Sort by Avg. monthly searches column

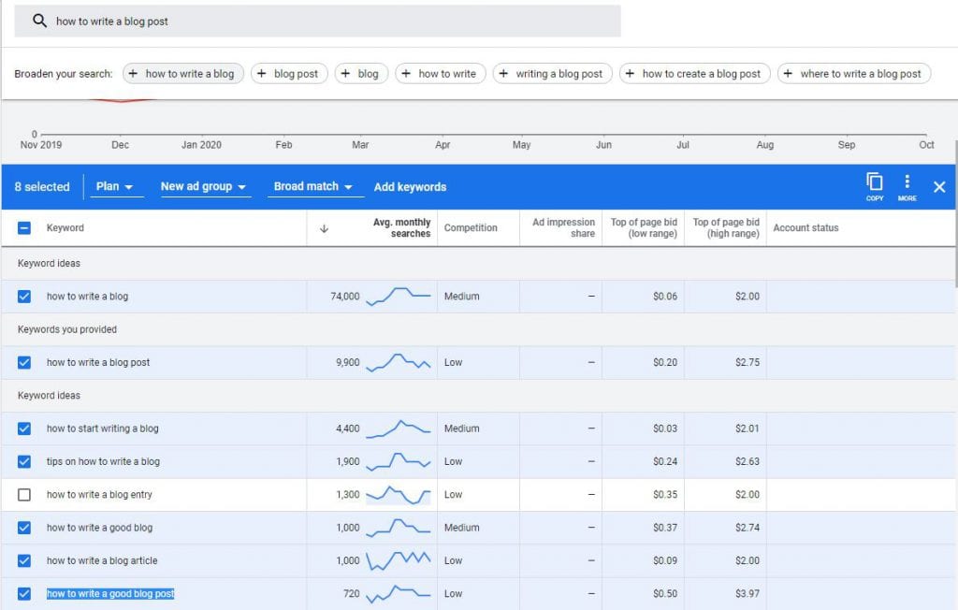pos(402,228)
